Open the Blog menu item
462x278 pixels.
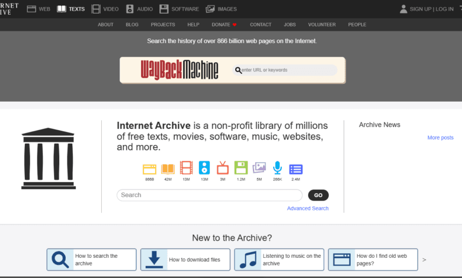132,25
